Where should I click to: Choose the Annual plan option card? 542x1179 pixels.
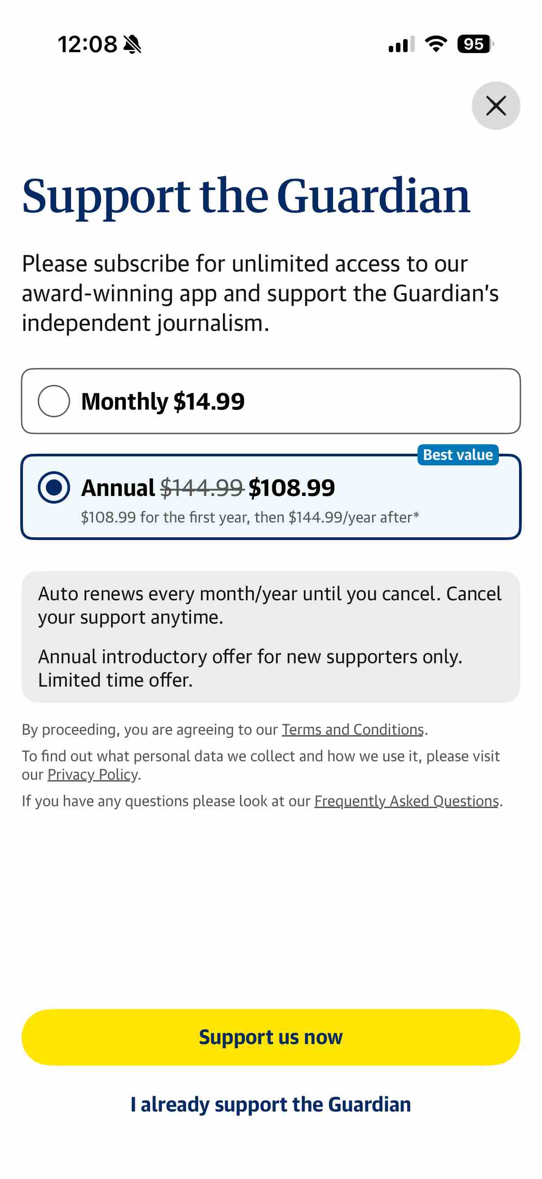pyautogui.click(x=271, y=497)
